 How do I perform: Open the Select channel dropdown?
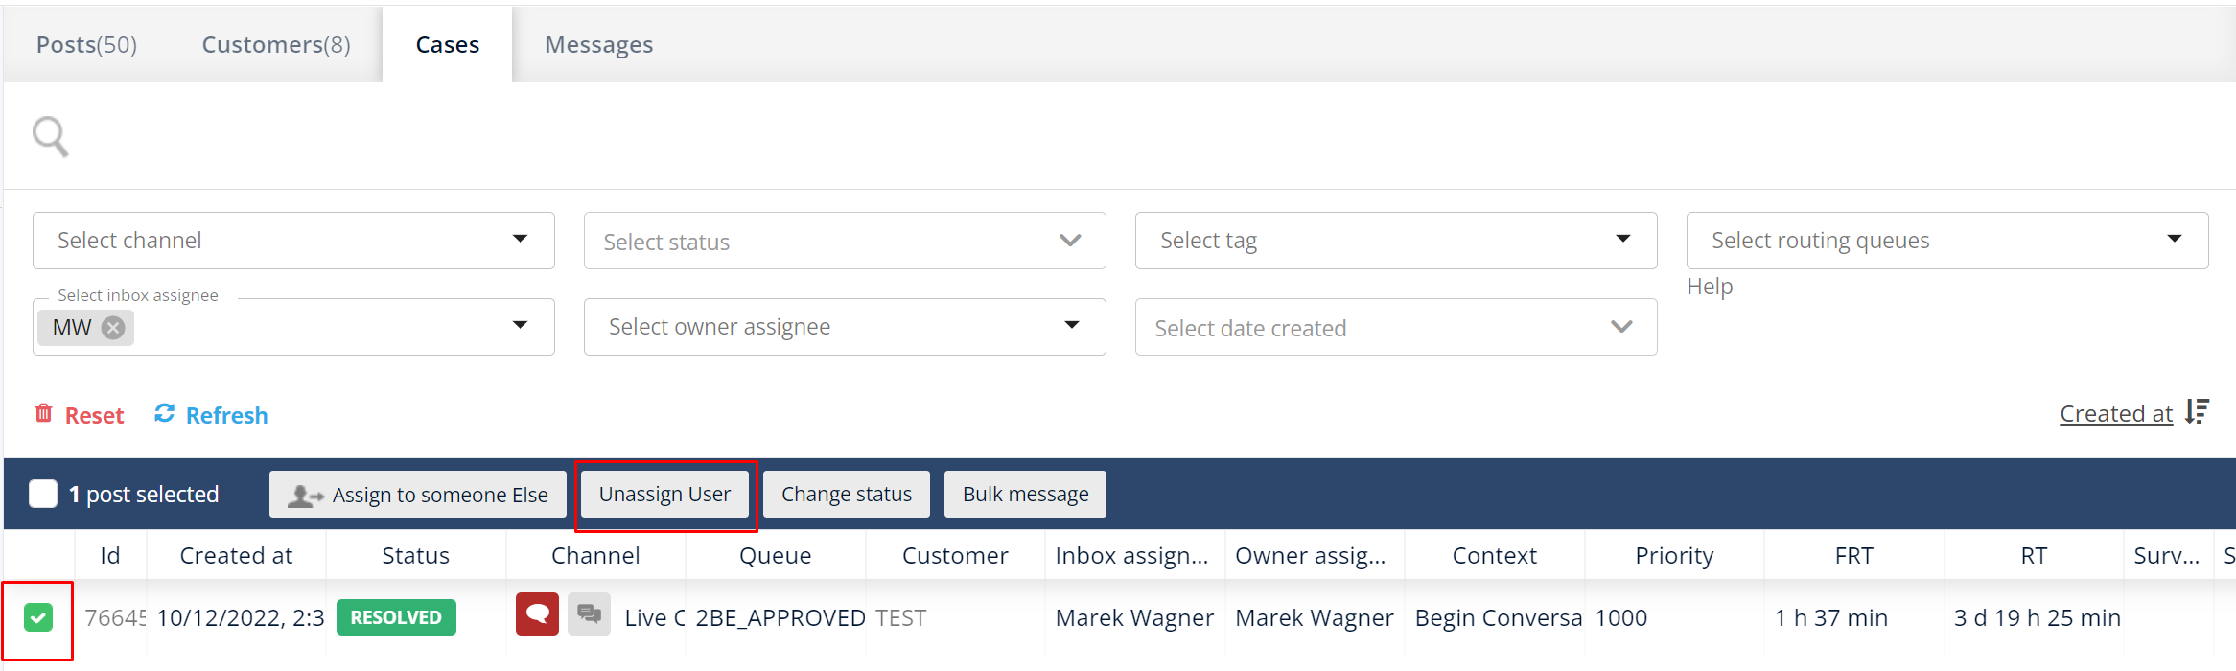(x=293, y=241)
